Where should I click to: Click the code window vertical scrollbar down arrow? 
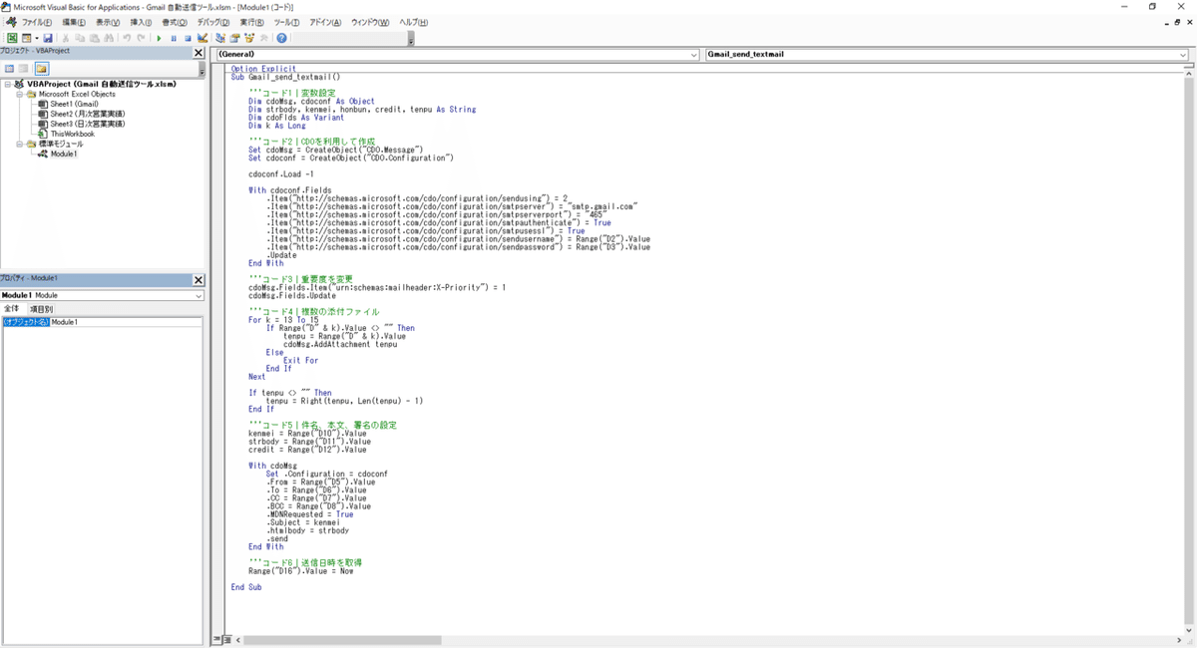1187,629
